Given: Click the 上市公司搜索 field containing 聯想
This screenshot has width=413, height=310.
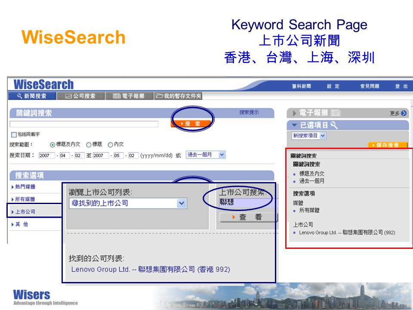Looking at the screenshot, I should tap(248, 202).
